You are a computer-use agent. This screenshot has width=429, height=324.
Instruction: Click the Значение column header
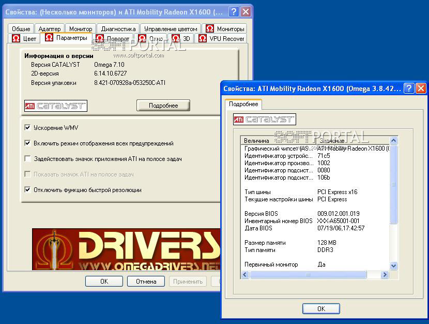click(x=353, y=140)
